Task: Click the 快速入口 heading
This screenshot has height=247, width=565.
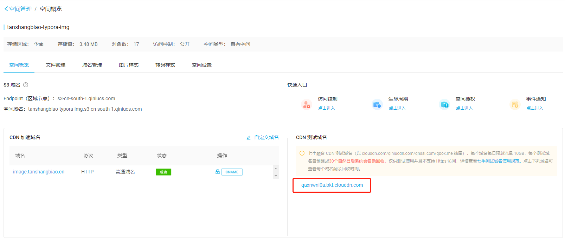Action: click(297, 85)
